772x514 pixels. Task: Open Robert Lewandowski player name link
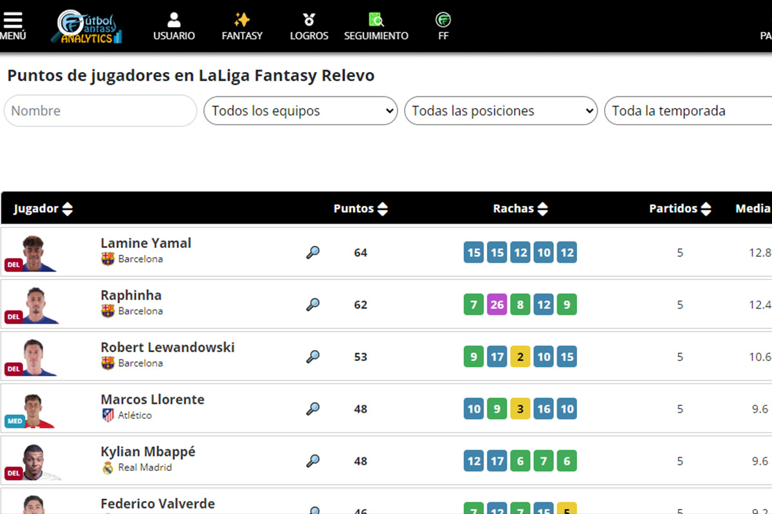[167, 348]
